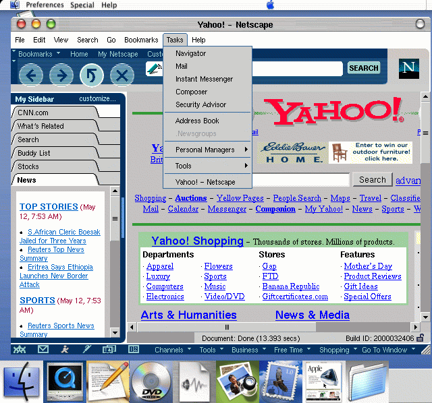Screen dimensions: 432x403
Task: Click the sidebar News scrollbar down arrow
Action: tap(115, 332)
